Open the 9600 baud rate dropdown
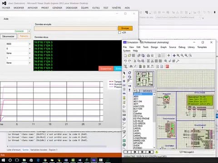218x163 pixels. pos(30,44)
